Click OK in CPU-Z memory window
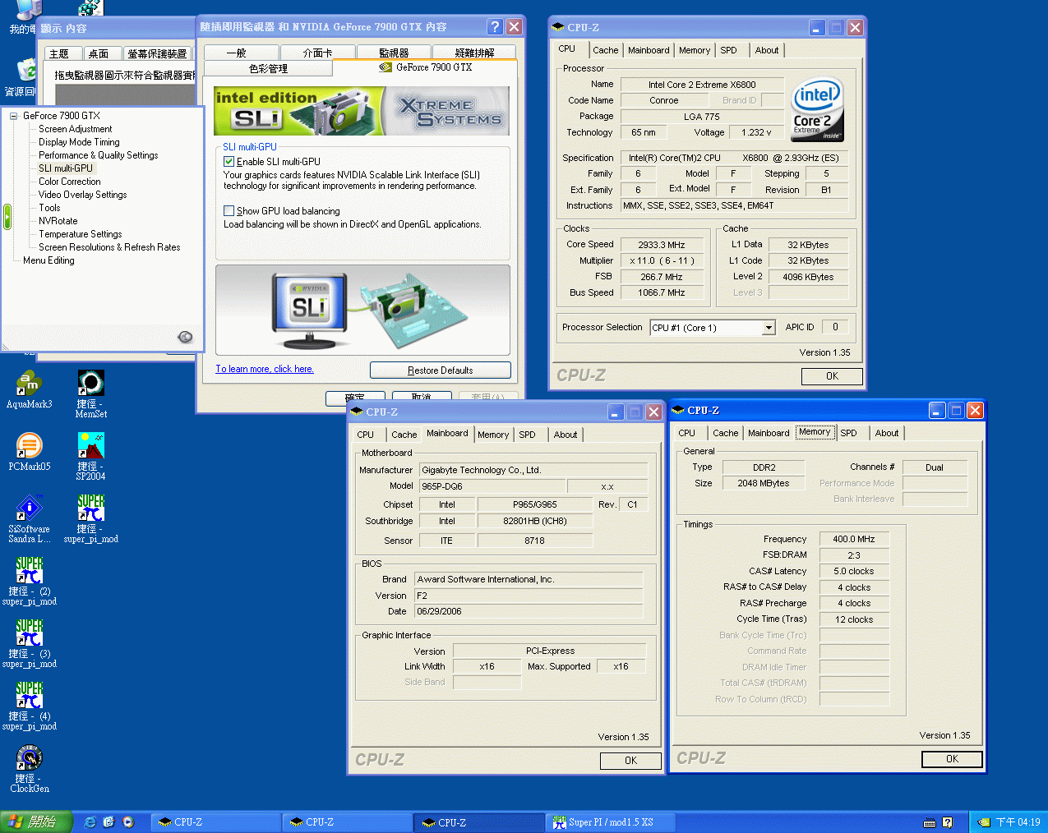The width and height of the screenshot is (1048, 833). [952, 759]
